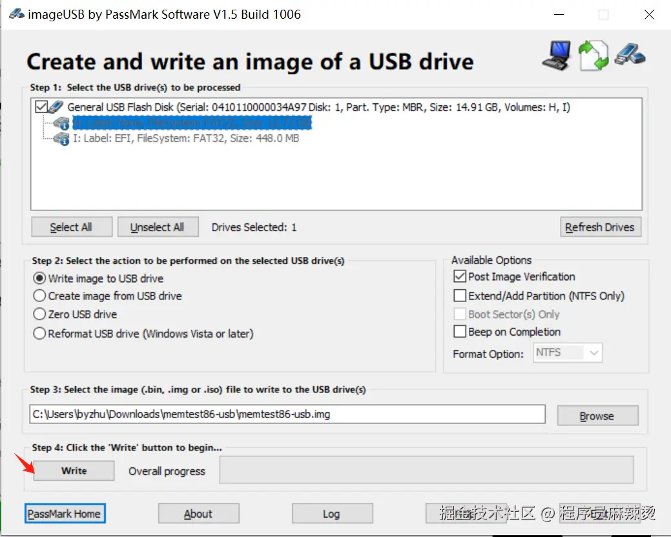Screen dimensions: 671x537
Task: Open the Format Option NTFS dropdown
Action: [568, 352]
